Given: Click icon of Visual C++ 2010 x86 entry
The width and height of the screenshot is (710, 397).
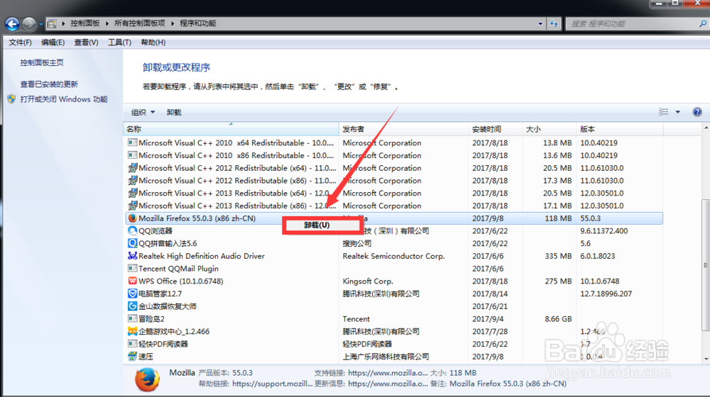Looking at the screenshot, I should pos(132,155).
